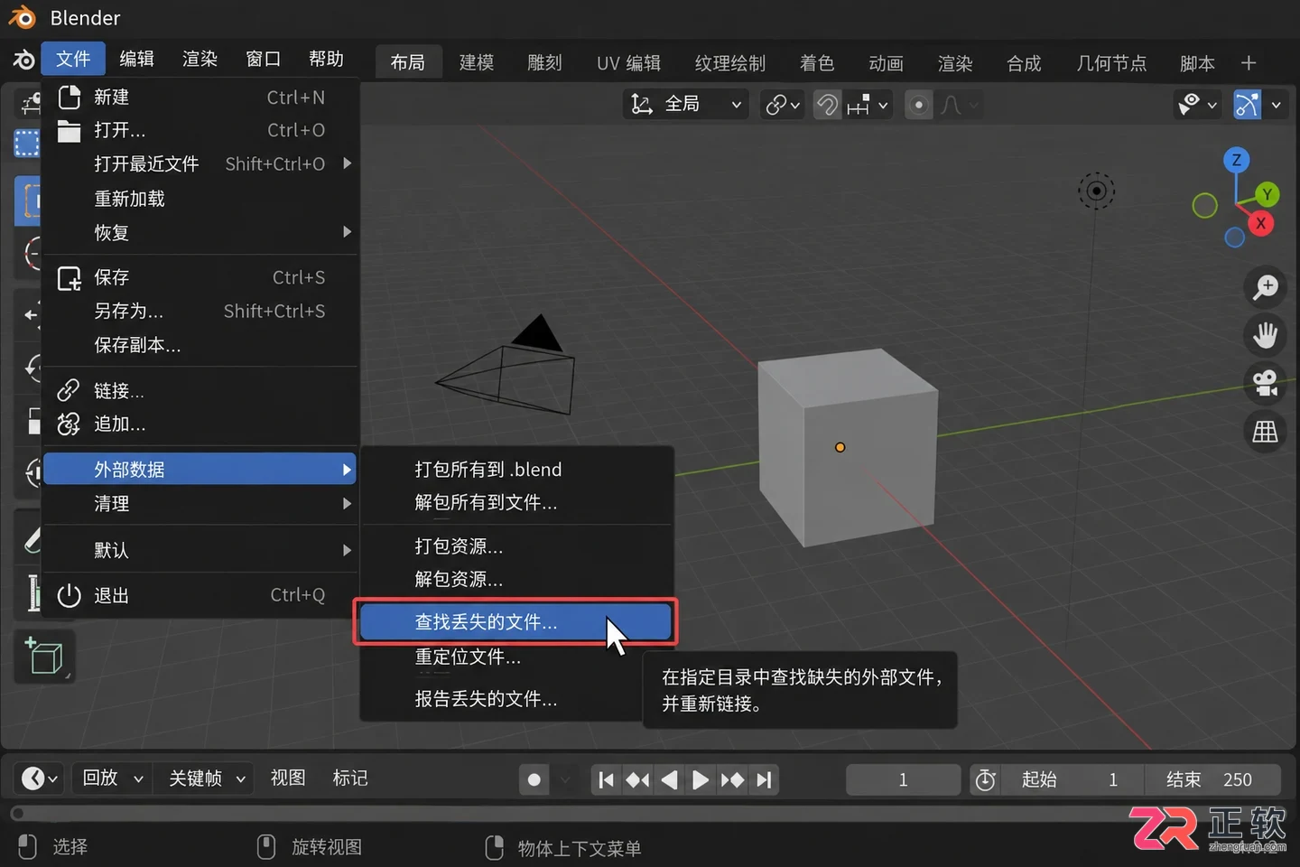The image size is (1300, 867).
Task: Switch to the UV 编辑 workspace tab
Action: click(x=628, y=62)
